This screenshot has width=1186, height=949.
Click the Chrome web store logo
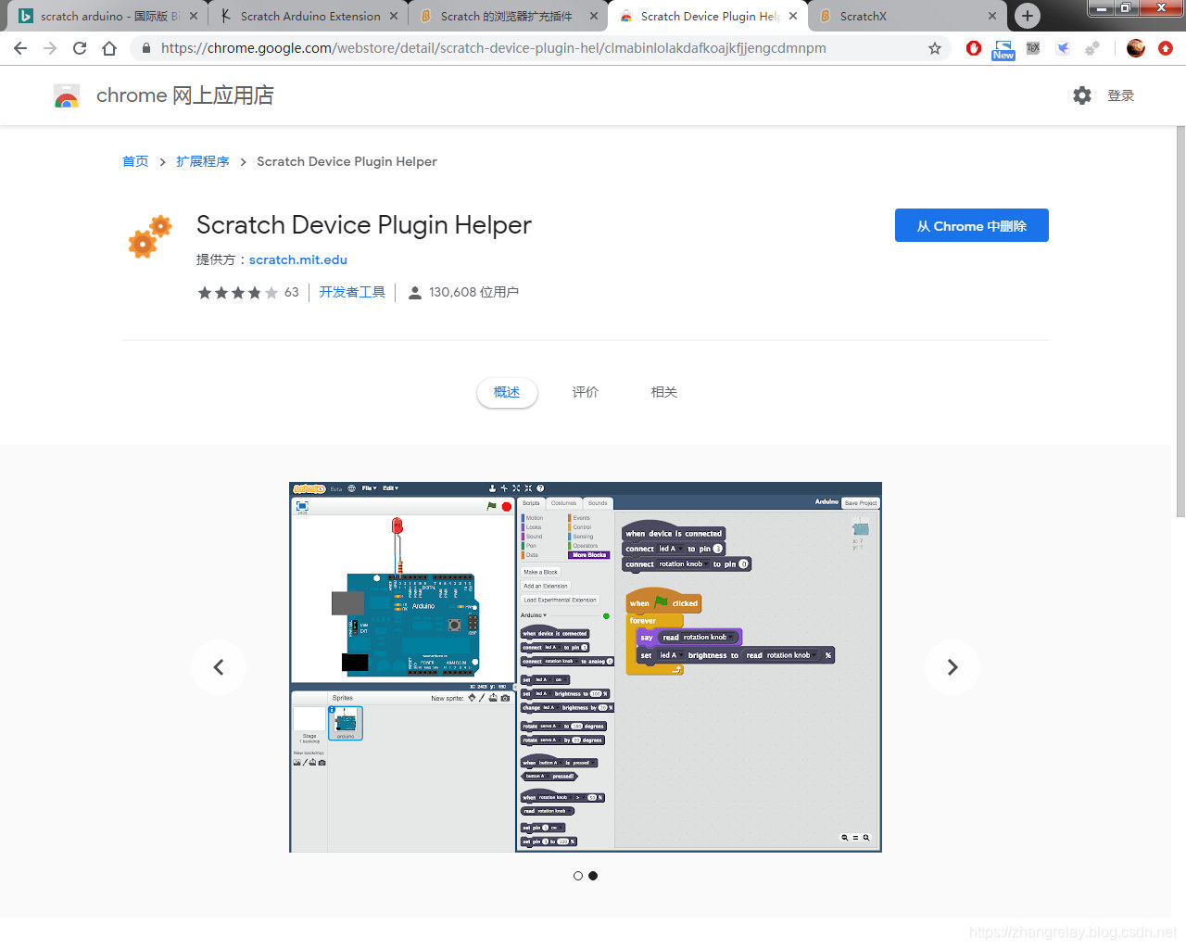[67, 95]
